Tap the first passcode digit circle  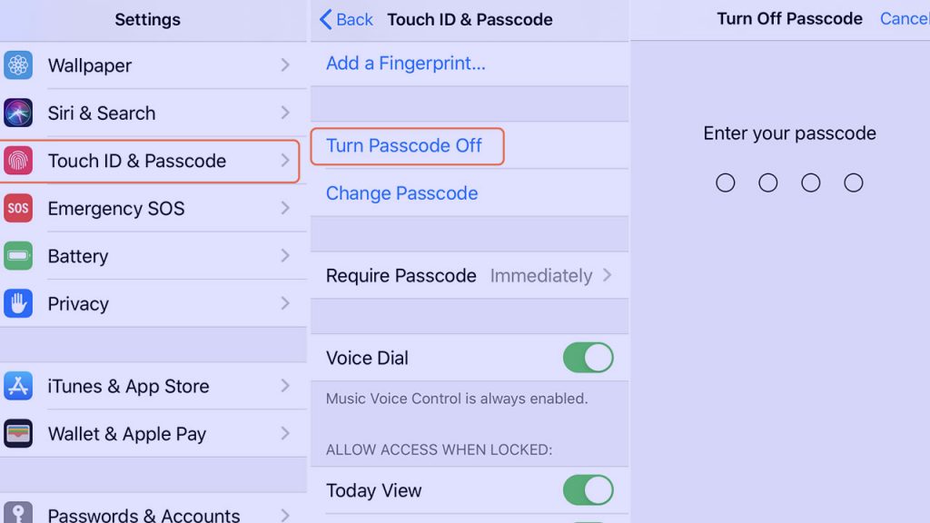pyautogui.click(x=725, y=183)
